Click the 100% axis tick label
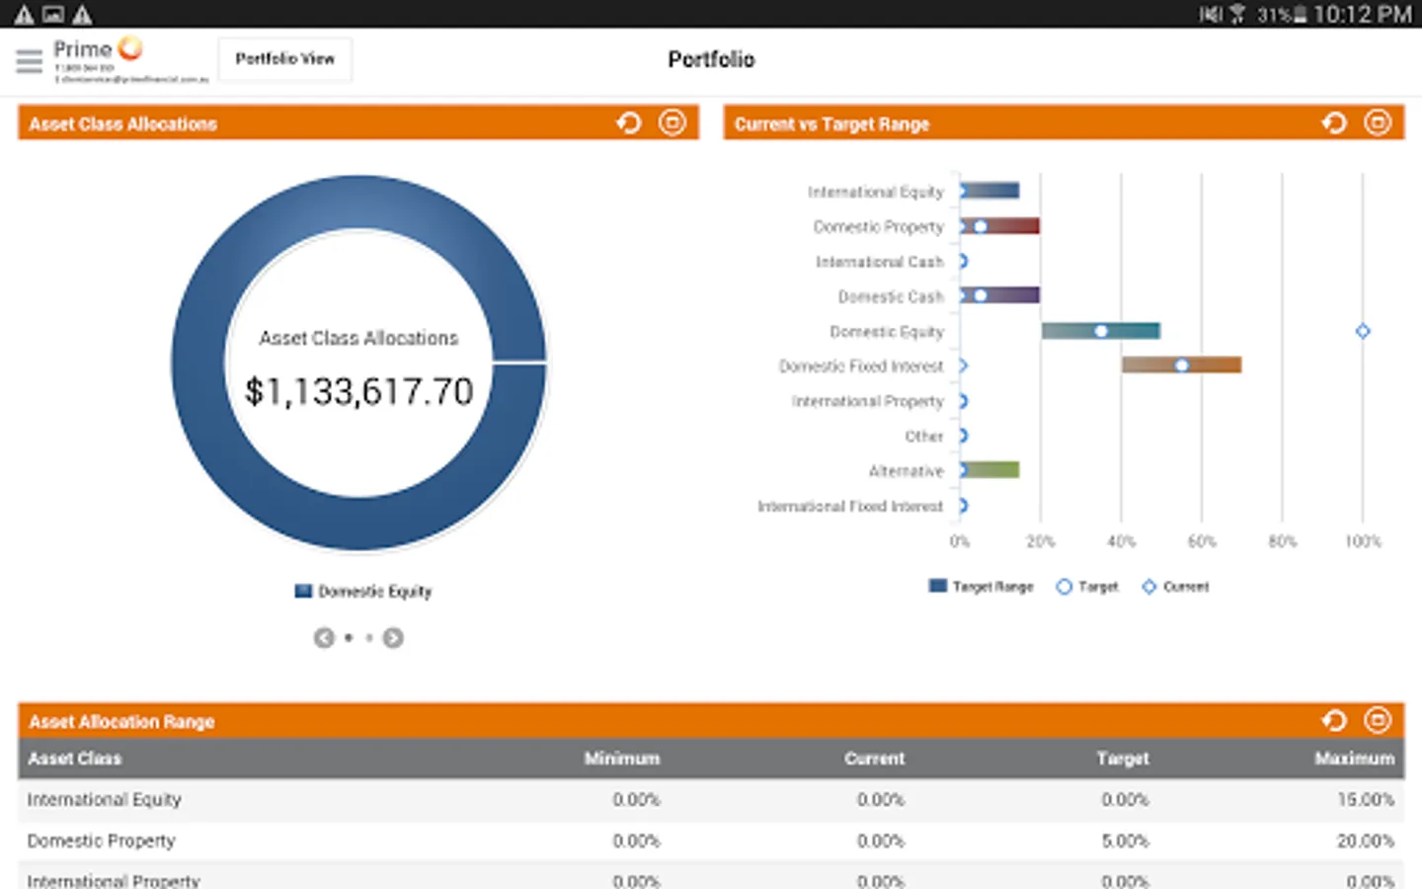Viewport: 1422px width, 889px height. tap(1363, 541)
